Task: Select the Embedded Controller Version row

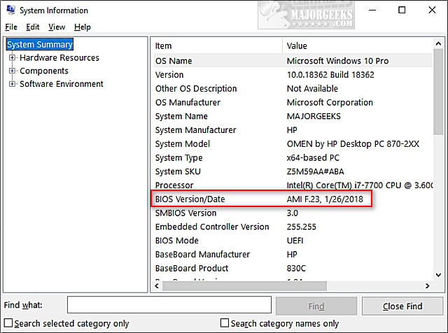Action: point(293,227)
